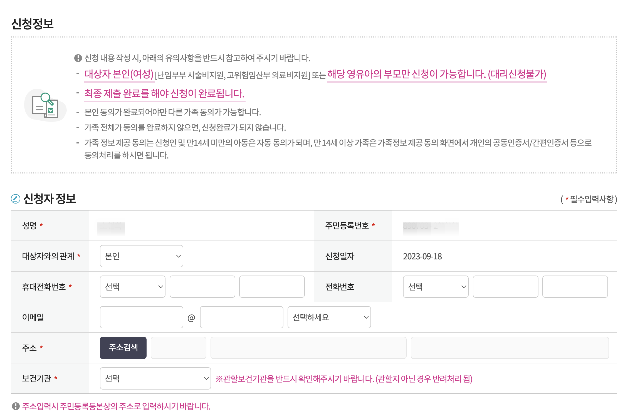Viewport: 623px width, 419px height.
Task: Click the email domain input field after @
Action: point(241,317)
